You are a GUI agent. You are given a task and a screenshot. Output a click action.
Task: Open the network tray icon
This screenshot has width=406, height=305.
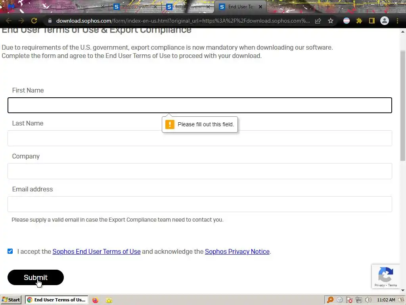pos(358,300)
